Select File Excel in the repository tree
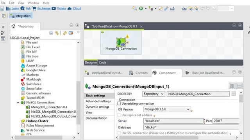Viewport: 250px width, 140px height. (x=33, y=47)
